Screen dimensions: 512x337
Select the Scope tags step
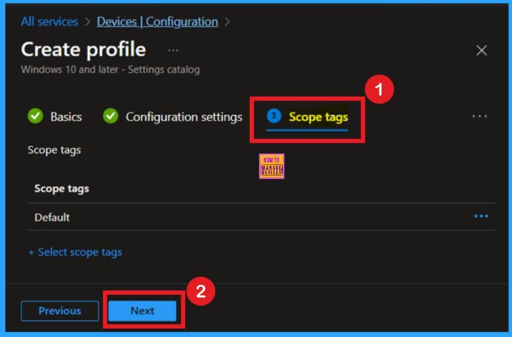coord(307,117)
